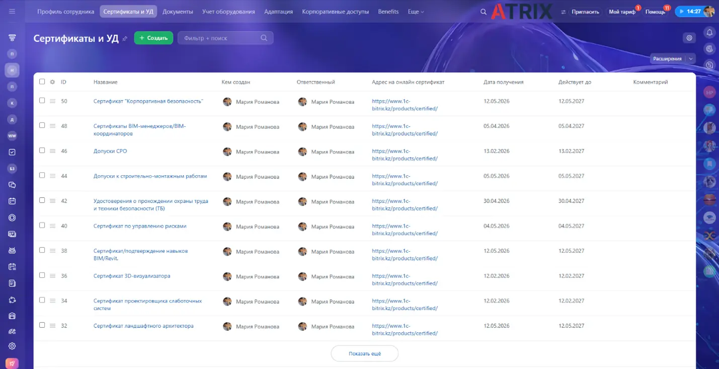Viewport: 719px width, 369px height.
Task: Expand the "Еще" menu in the top navigation
Action: coord(416,12)
